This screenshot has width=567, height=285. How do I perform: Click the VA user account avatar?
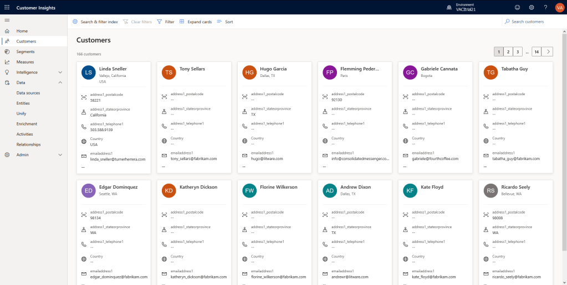click(x=559, y=7)
